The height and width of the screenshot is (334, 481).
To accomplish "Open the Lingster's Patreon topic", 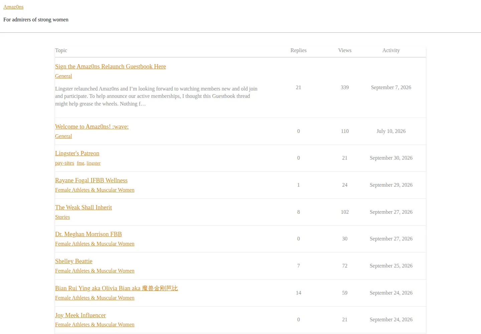I will tap(77, 153).
